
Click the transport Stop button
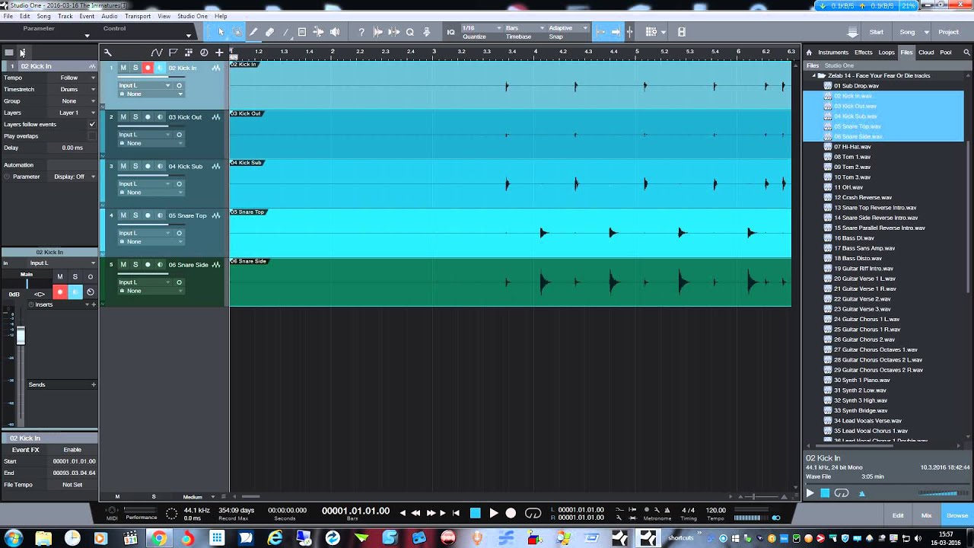[x=476, y=513]
